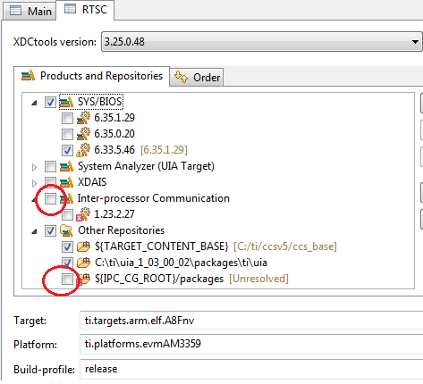
Task: Click the Other Repositories folder icon
Action: coord(66,230)
